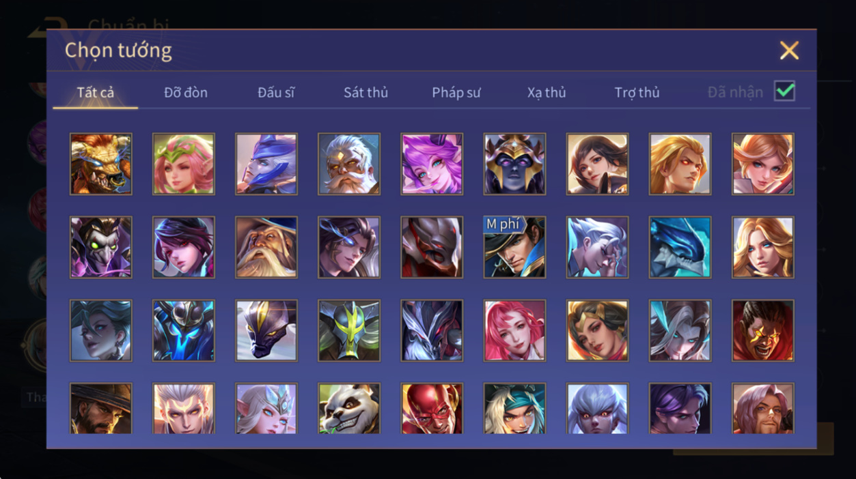Image resolution: width=856 pixels, height=479 pixels.
Task: Select the orange horned beast hero portrait
Action: (x=101, y=164)
